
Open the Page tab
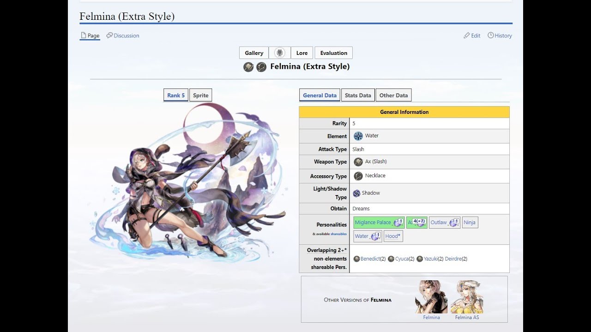(90, 36)
